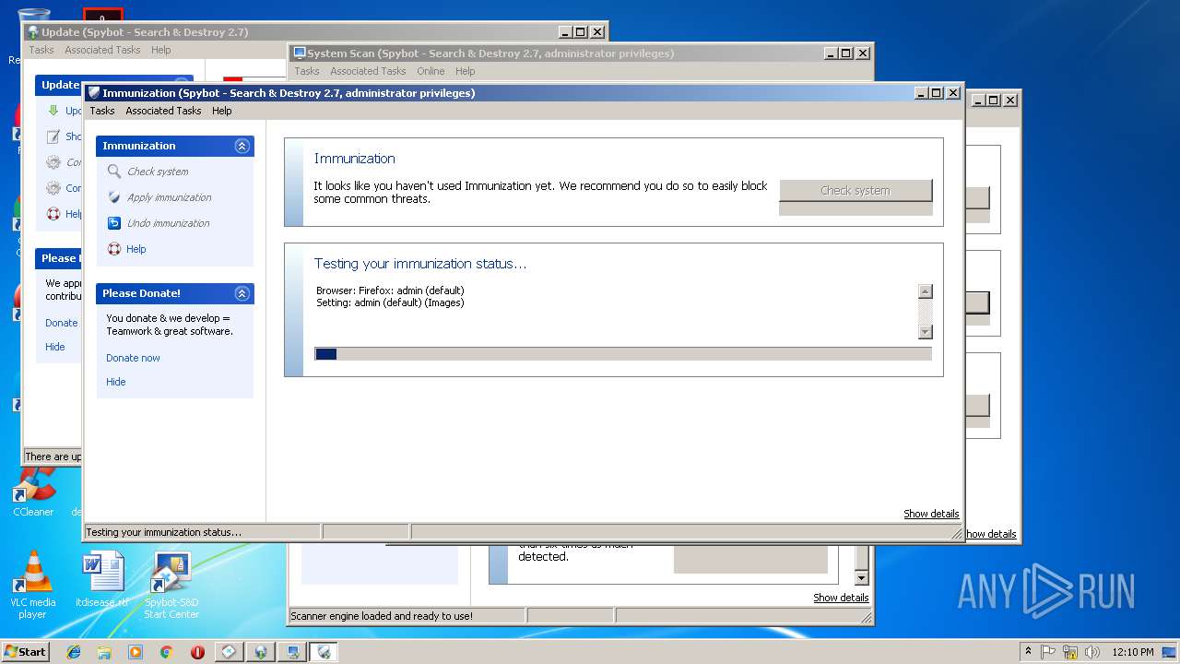Click Show details in System Scan window

841,598
